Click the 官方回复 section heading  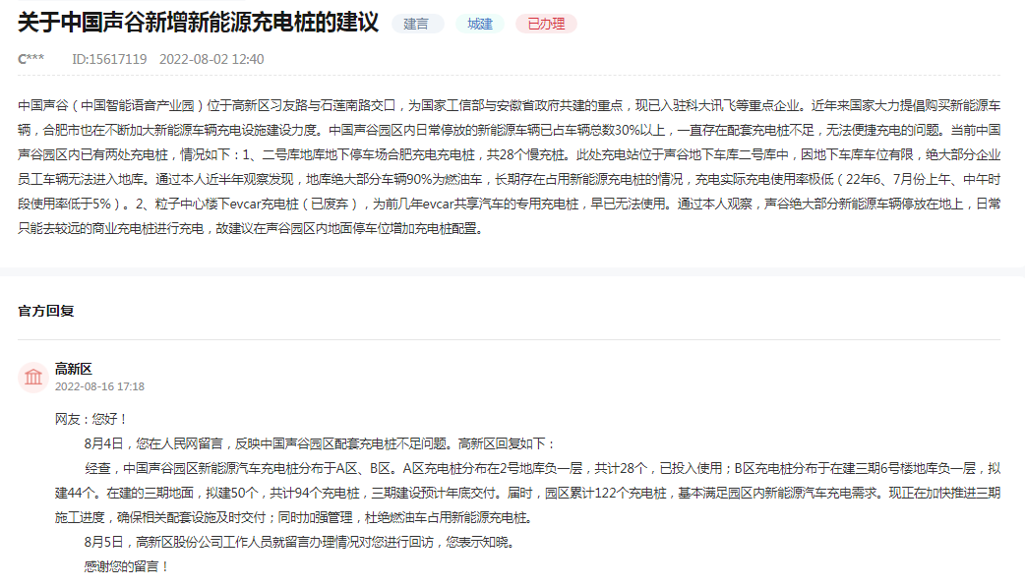click(x=46, y=311)
